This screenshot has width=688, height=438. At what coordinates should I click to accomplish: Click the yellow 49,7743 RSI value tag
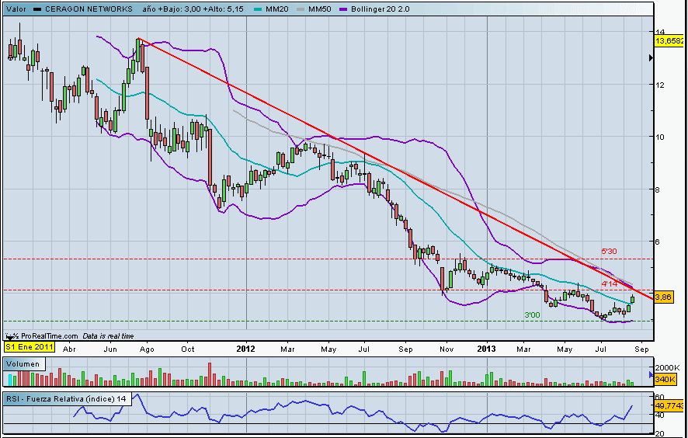tap(670, 406)
